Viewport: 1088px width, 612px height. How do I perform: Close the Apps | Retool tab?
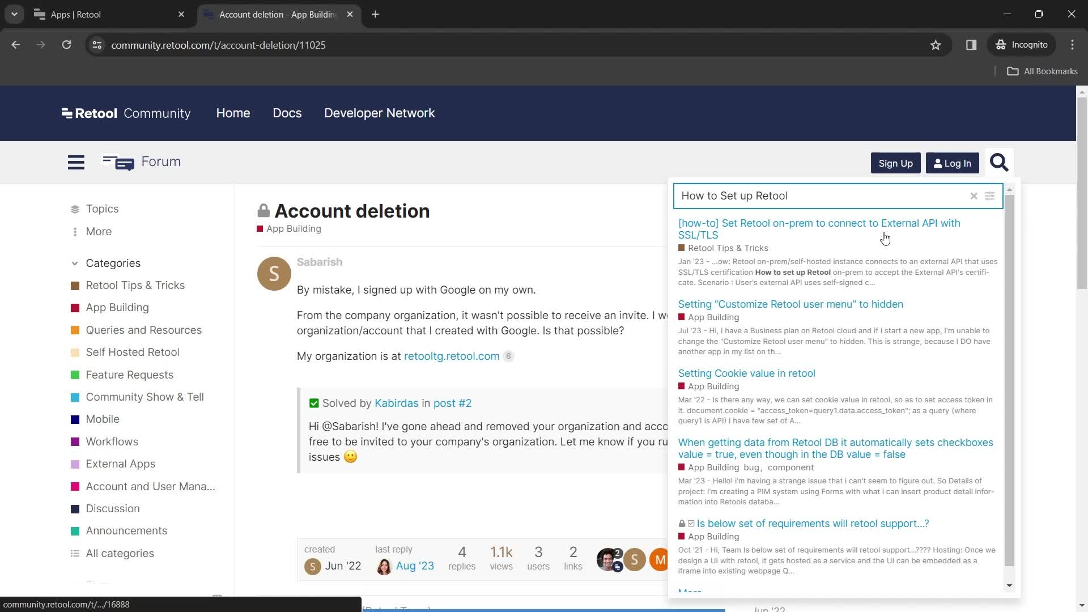coord(181,14)
